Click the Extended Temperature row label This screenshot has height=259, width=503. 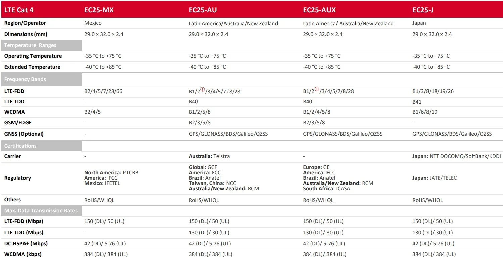click(x=32, y=67)
